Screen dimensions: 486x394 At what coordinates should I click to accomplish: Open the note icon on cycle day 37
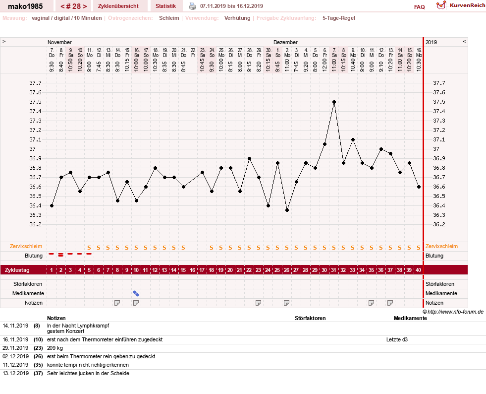tap(390, 303)
